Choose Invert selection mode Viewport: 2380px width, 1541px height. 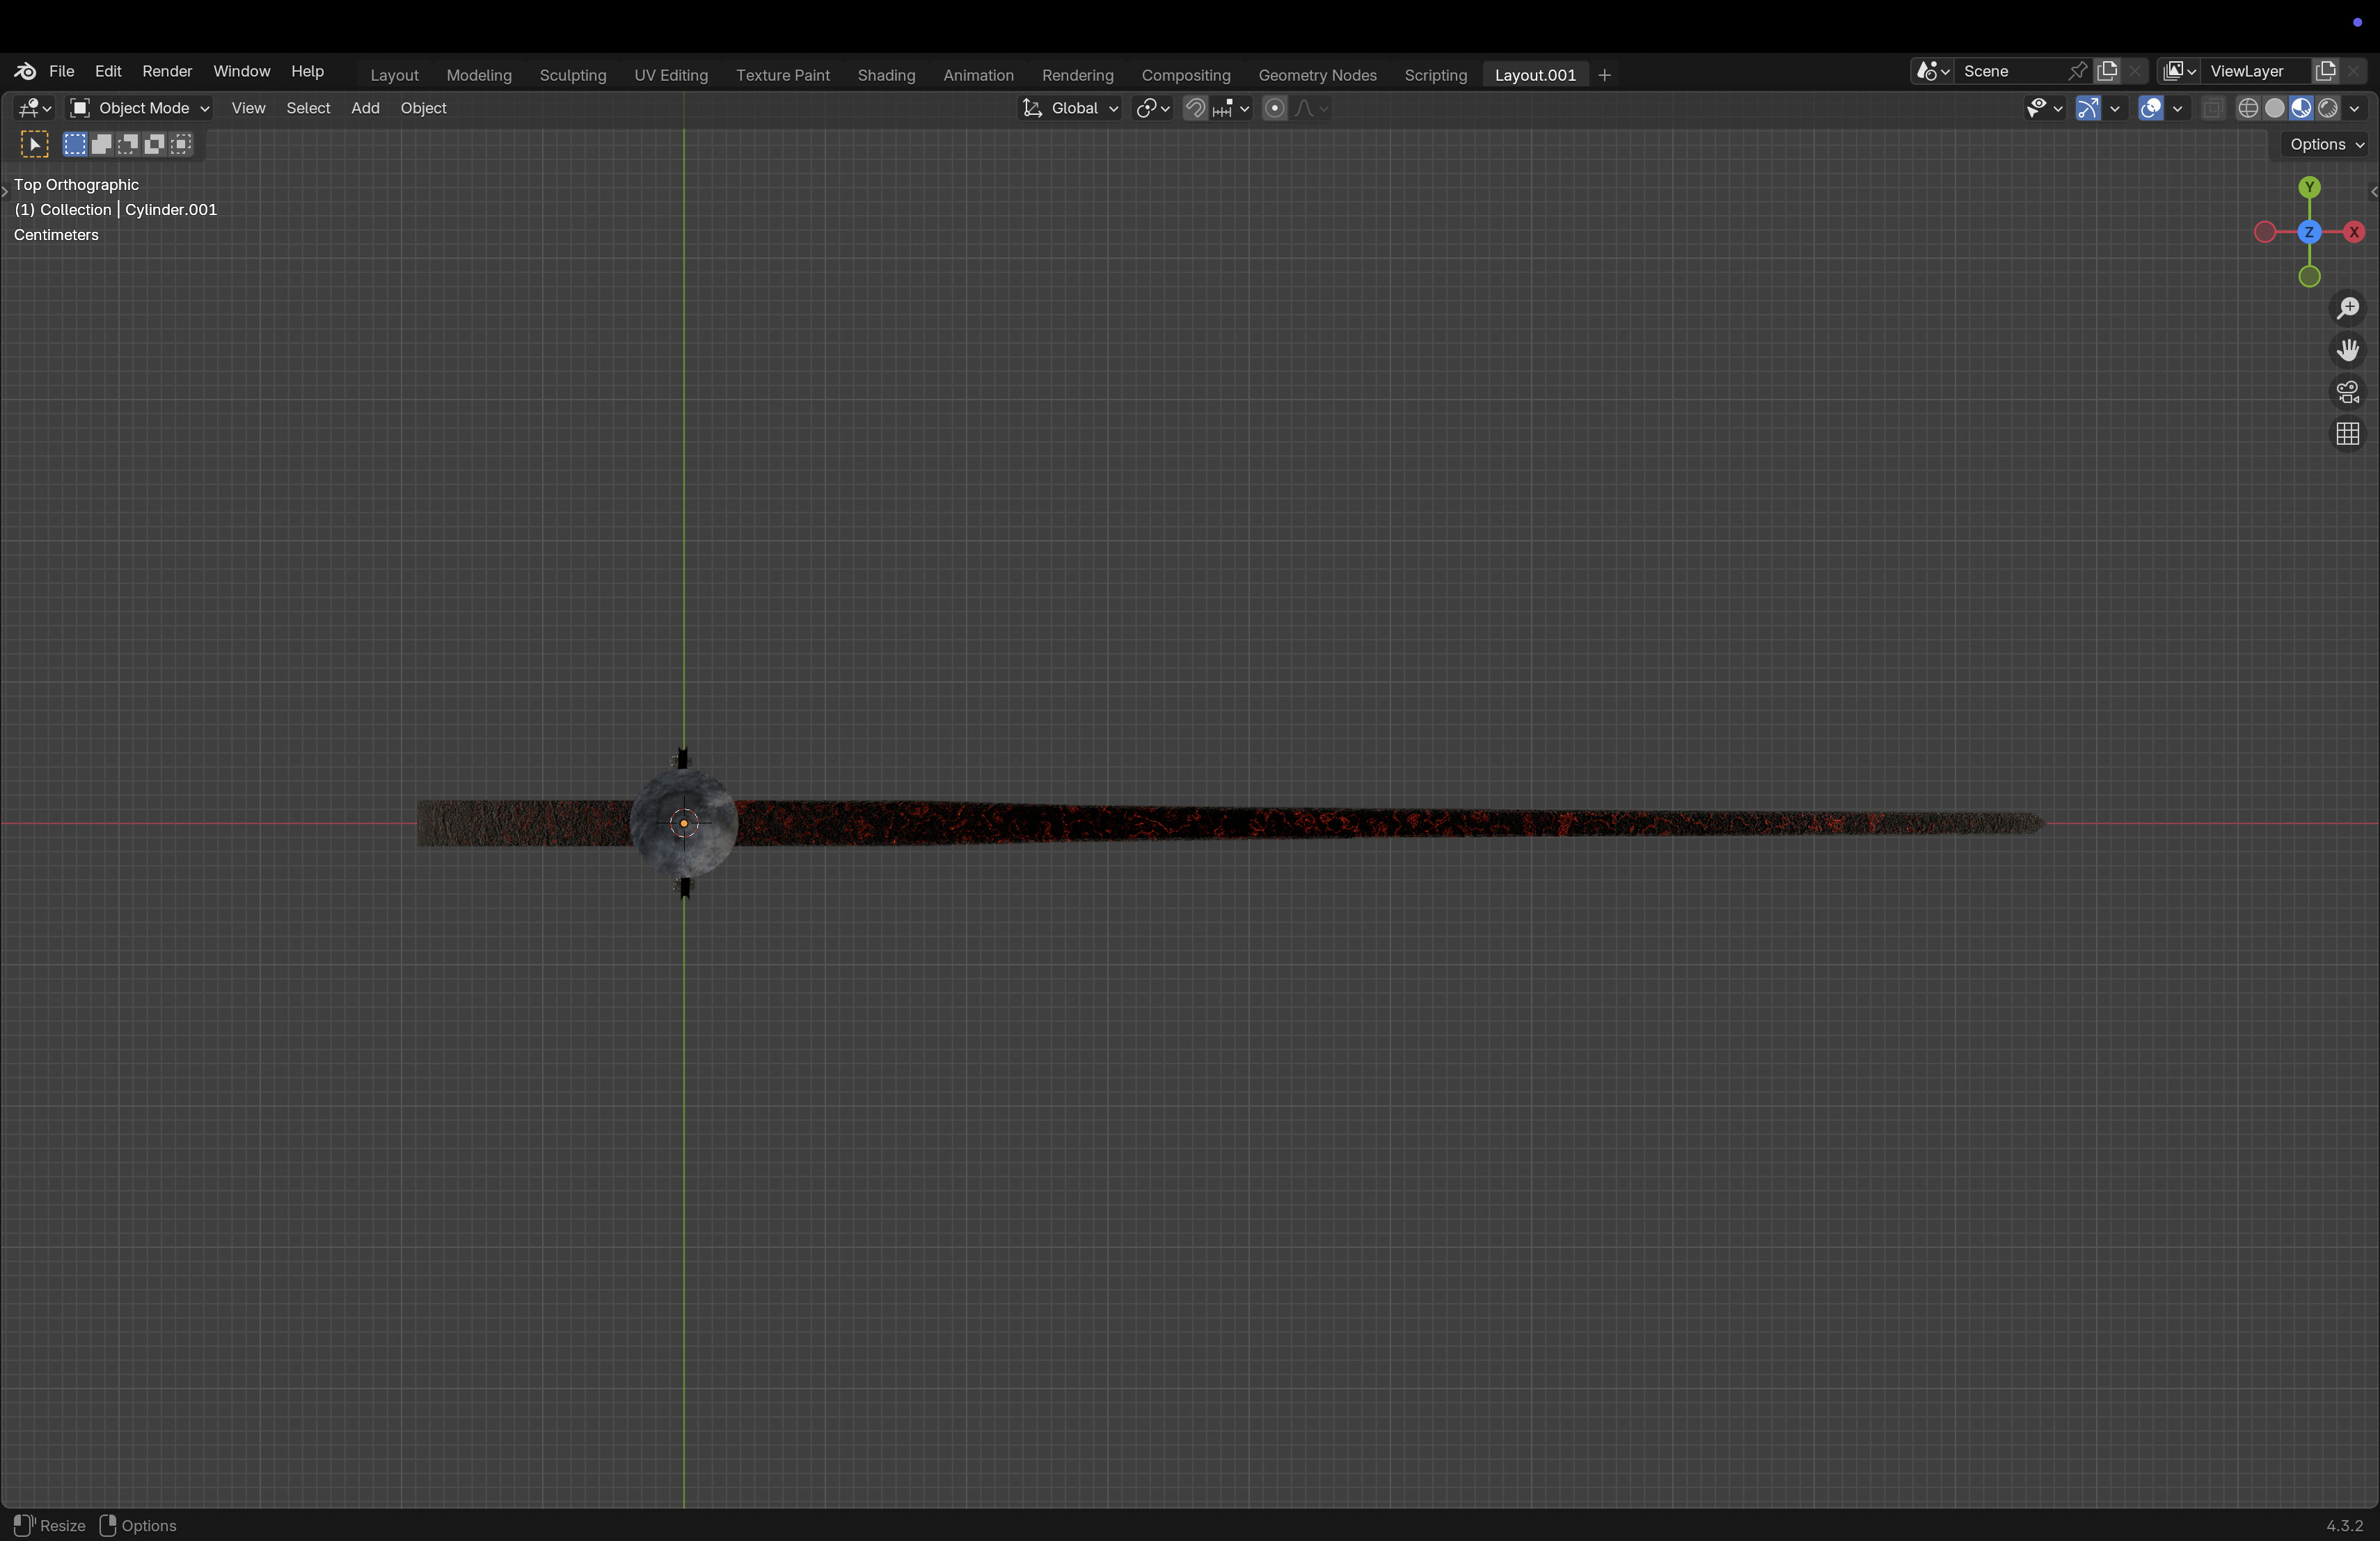click(154, 144)
